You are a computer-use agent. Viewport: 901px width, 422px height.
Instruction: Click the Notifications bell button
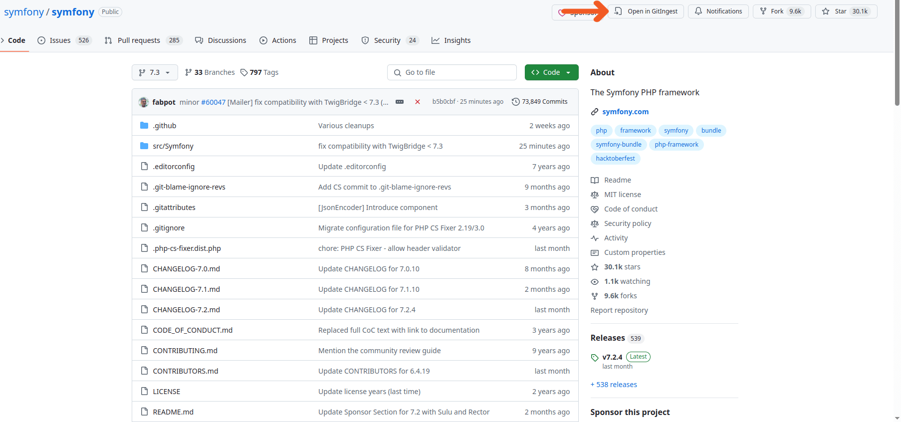718,11
